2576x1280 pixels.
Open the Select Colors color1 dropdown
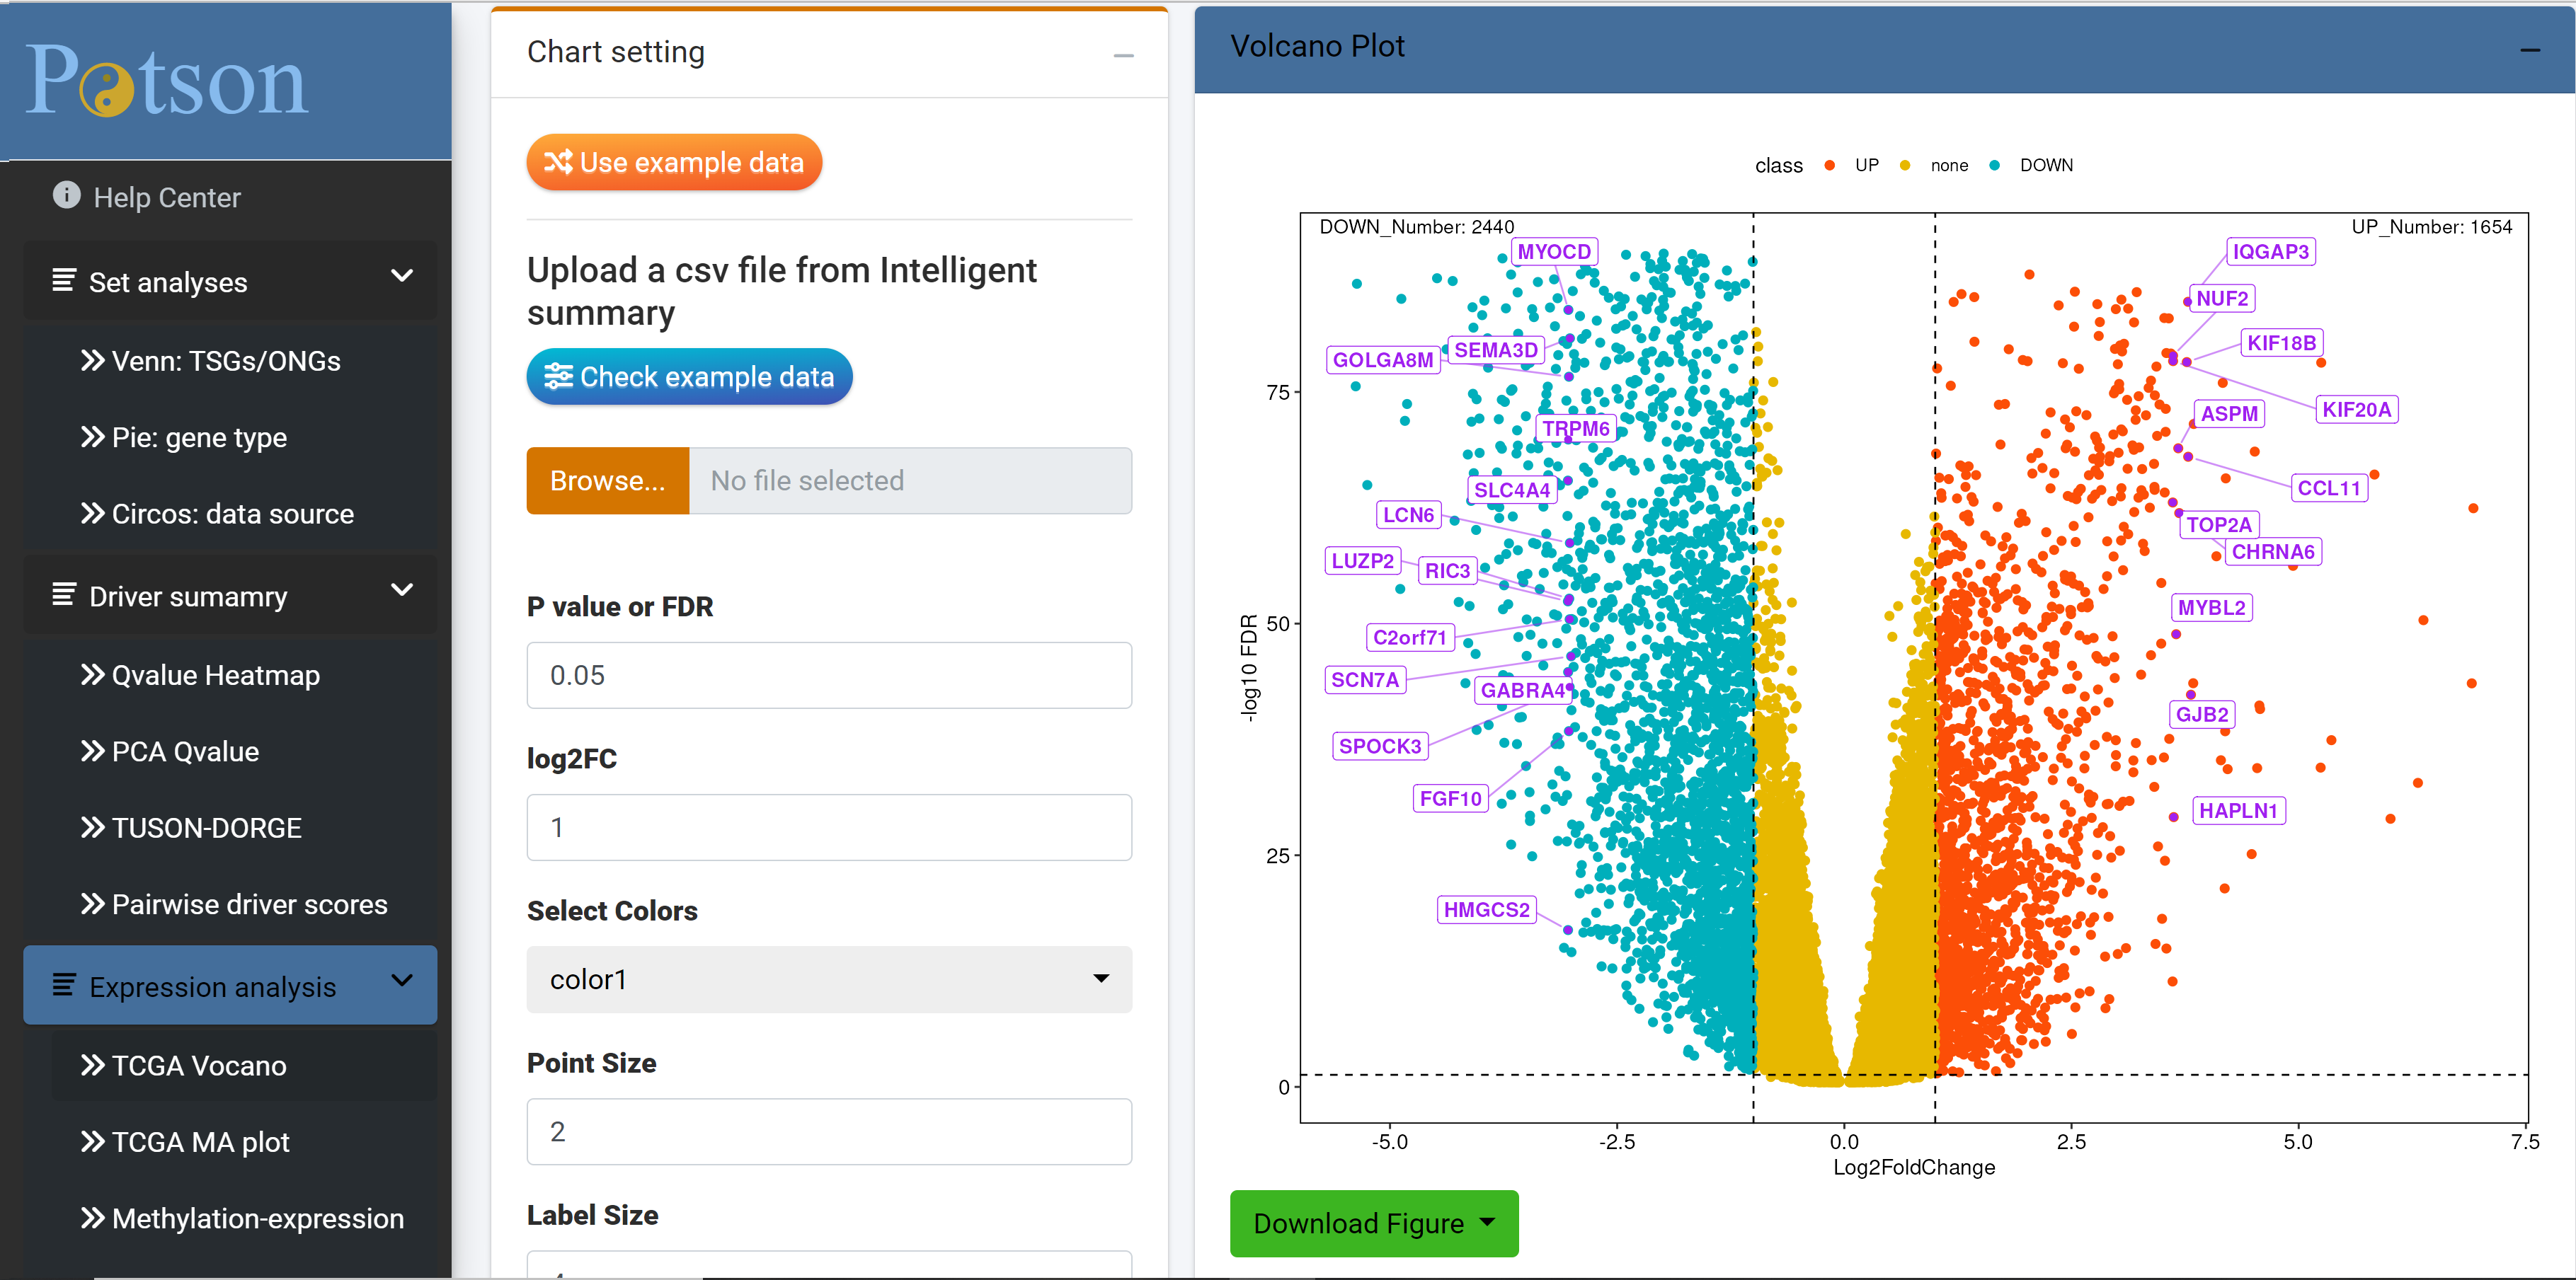coord(829,979)
